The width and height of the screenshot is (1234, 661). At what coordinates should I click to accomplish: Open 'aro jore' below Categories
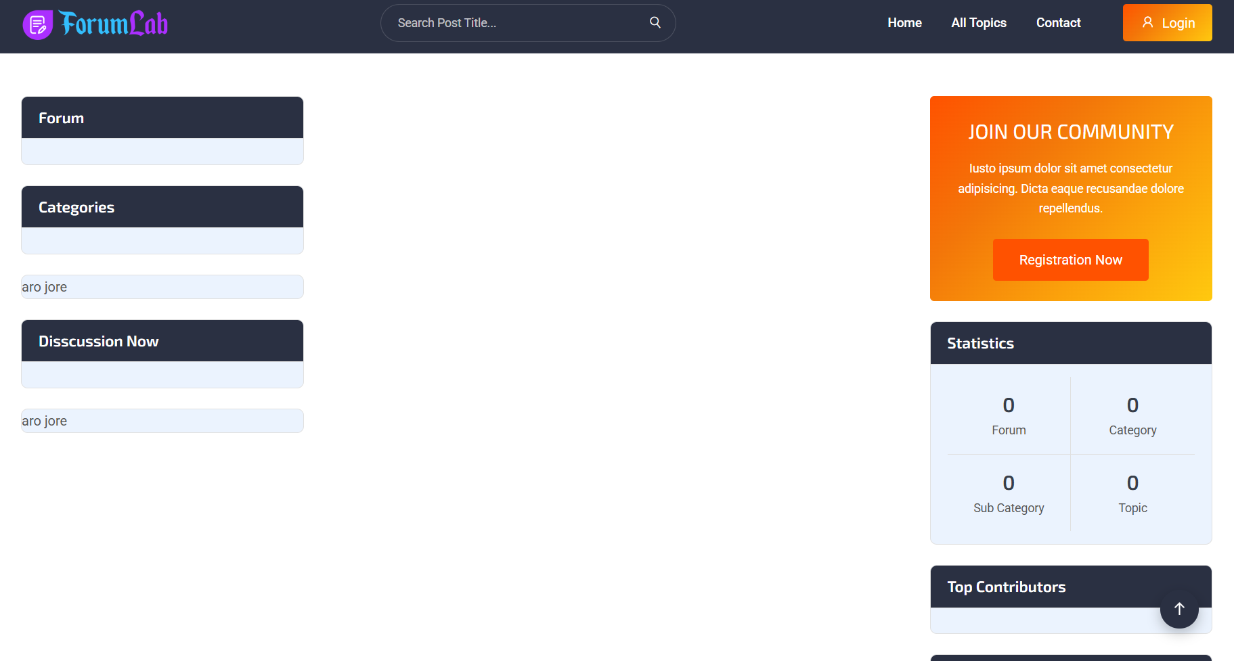tap(45, 287)
